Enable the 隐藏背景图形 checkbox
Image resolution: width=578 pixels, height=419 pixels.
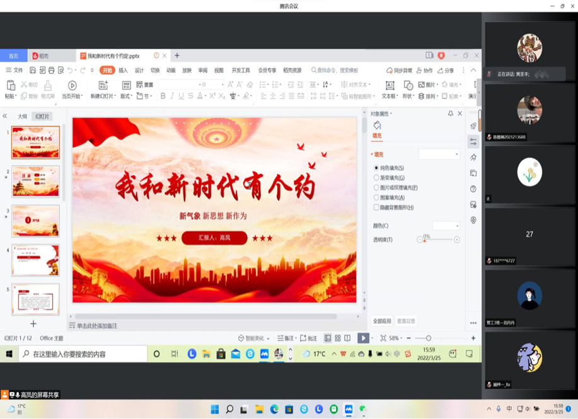tap(377, 207)
